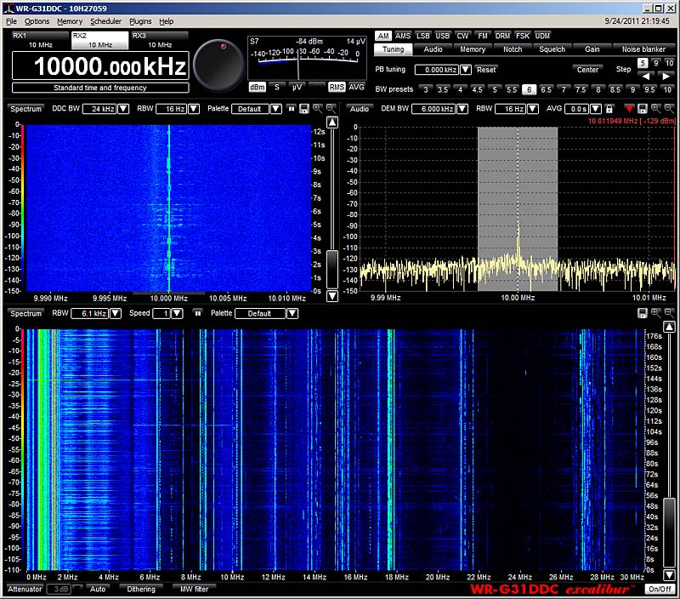Open the audio spectrum RBW dropdown
The height and width of the screenshot is (599, 680).
click(x=533, y=109)
